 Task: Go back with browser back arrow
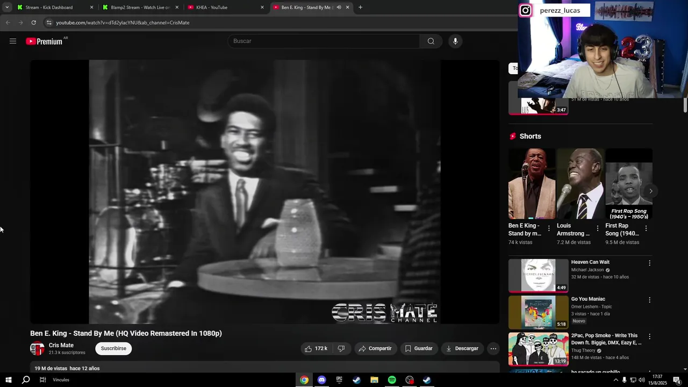click(8, 23)
